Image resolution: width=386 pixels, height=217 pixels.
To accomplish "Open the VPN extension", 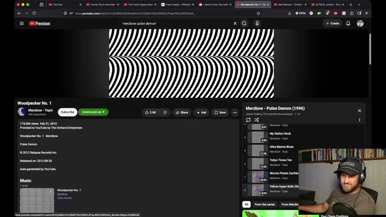I will (x=300, y=13).
